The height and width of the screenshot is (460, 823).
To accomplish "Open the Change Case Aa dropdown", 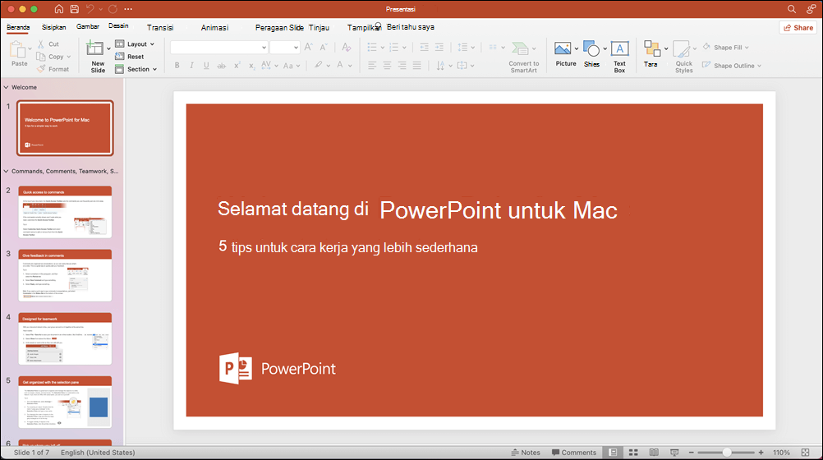I will pos(292,66).
